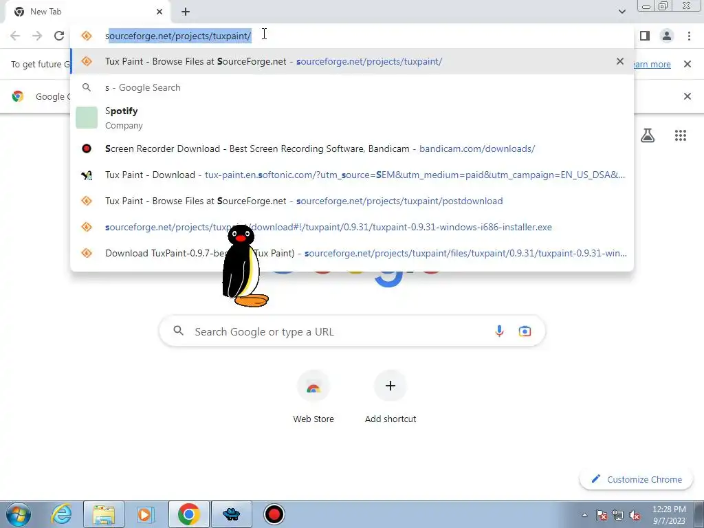Open Bandicam Screen Recorder Download suggestion
Viewport: 704px width, 528px height.
[352, 148]
